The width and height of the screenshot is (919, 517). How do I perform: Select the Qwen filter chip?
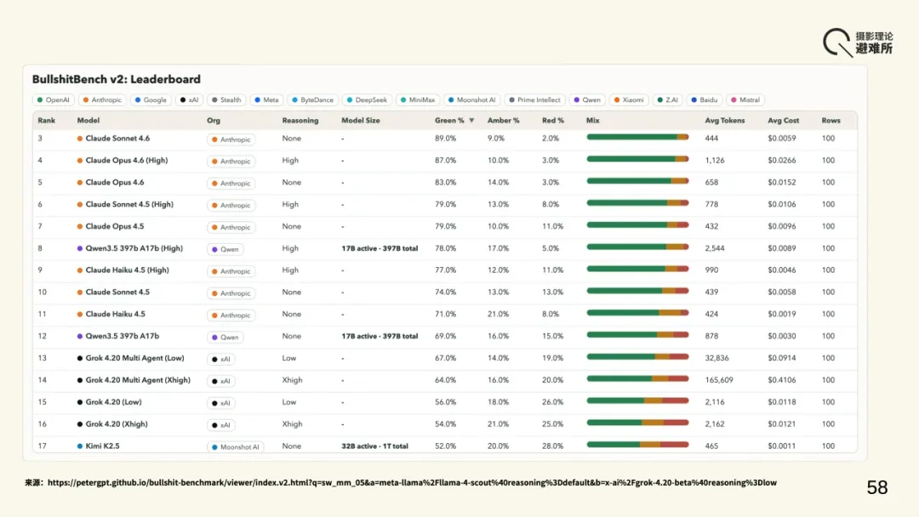(586, 100)
